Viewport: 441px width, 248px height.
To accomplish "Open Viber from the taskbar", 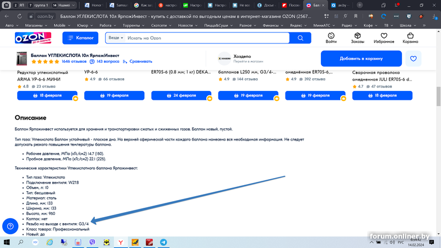I will (x=92, y=242).
